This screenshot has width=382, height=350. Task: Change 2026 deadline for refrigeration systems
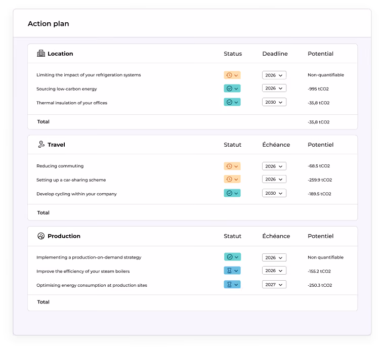coord(274,75)
